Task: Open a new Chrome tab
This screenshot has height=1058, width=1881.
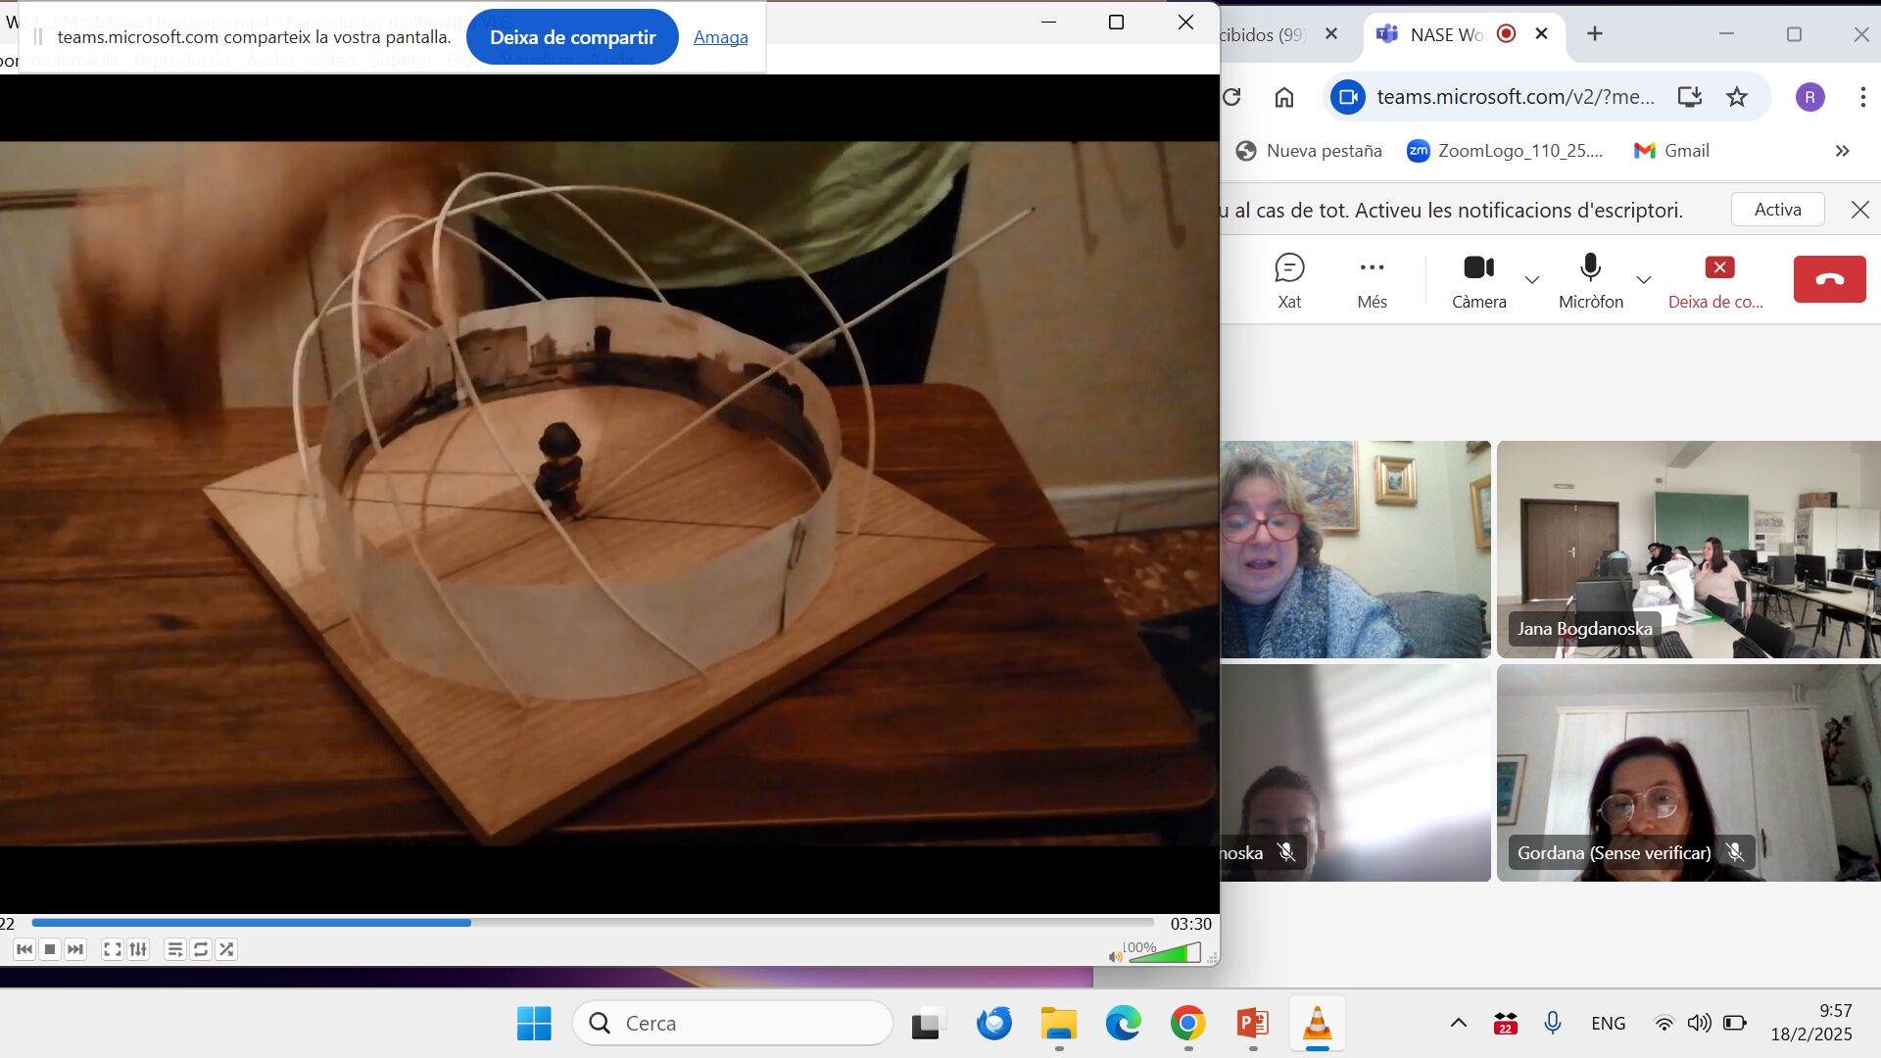Action: pyautogui.click(x=1595, y=34)
